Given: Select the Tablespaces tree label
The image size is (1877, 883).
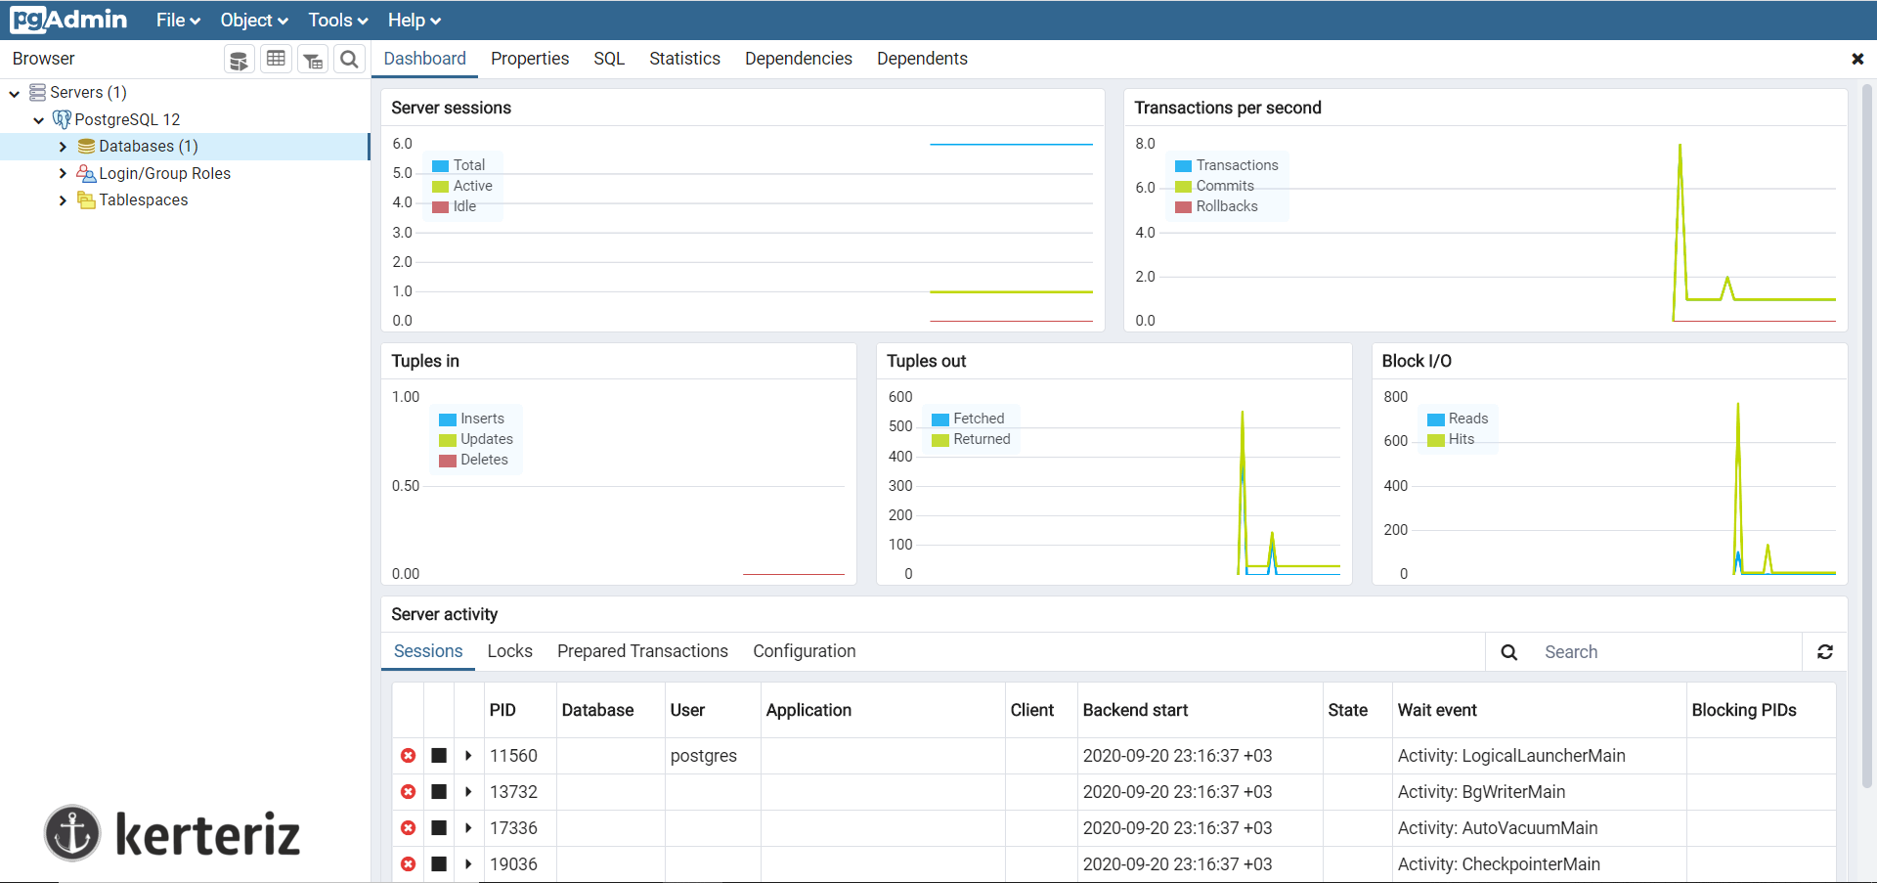Looking at the screenshot, I should [x=144, y=200].
